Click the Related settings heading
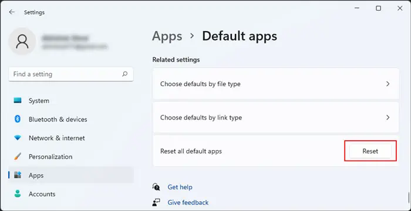 pos(176,60)
